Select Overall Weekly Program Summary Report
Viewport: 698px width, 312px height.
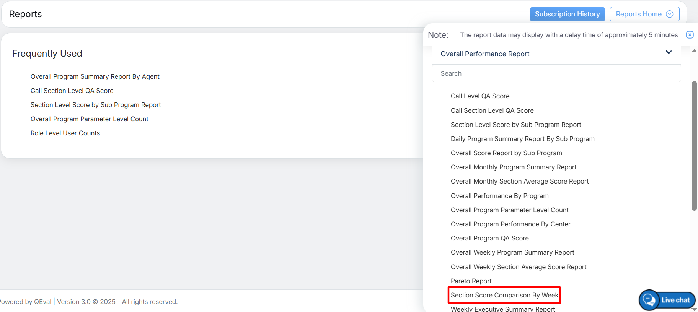(x=512, y=252)
